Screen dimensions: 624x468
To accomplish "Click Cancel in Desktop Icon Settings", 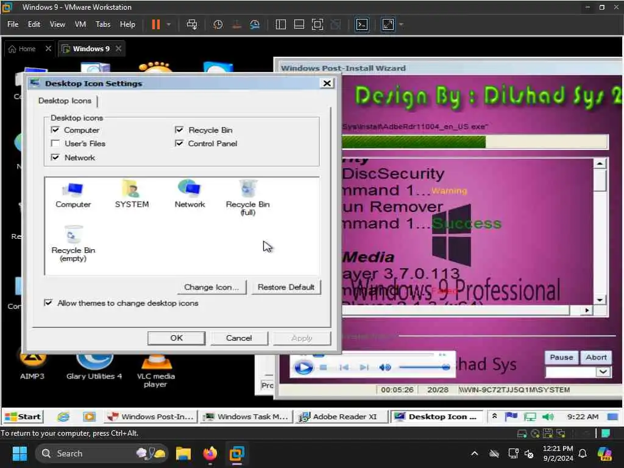I will (239, 338).
